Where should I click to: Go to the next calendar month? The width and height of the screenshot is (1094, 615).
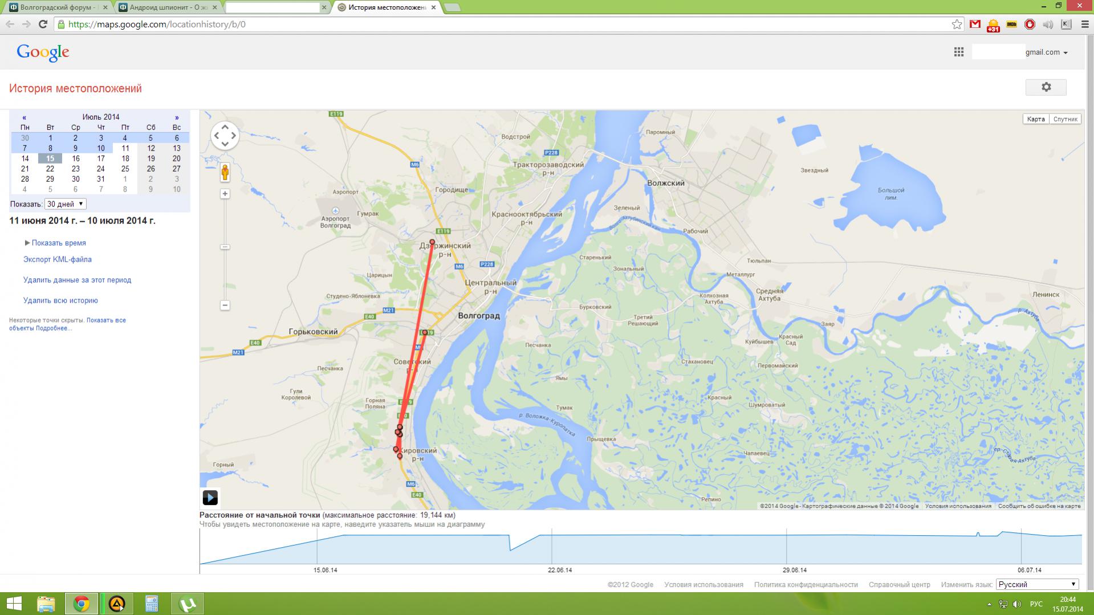pyautogui.click(x=177, y=117)
